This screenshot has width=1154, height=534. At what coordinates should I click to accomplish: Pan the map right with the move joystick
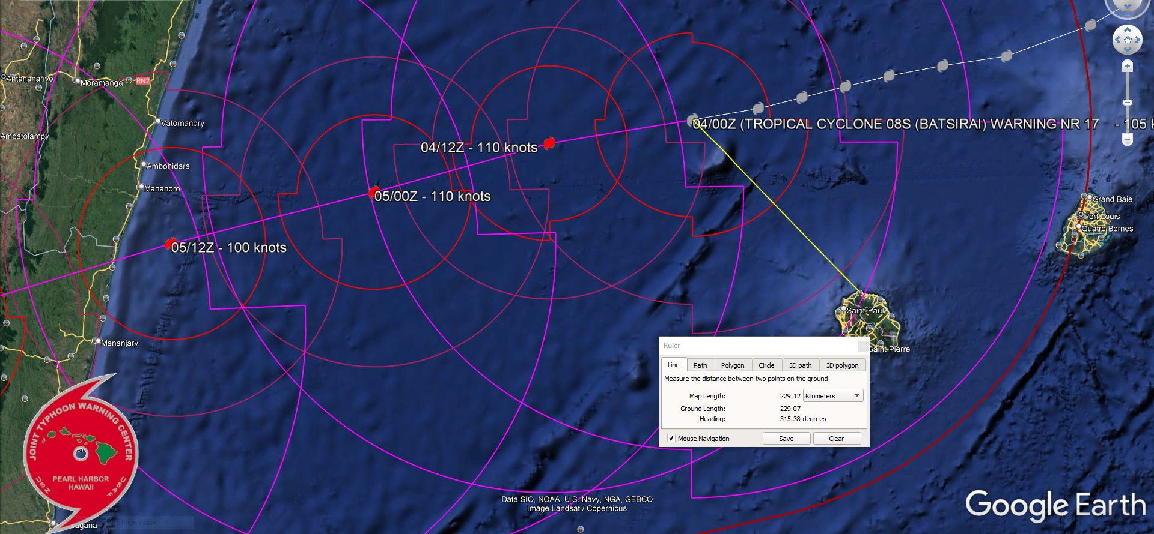1138,41
